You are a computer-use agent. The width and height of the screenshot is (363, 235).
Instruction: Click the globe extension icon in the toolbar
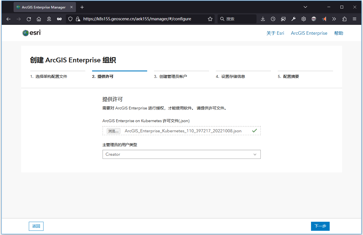tap(314, 19)
